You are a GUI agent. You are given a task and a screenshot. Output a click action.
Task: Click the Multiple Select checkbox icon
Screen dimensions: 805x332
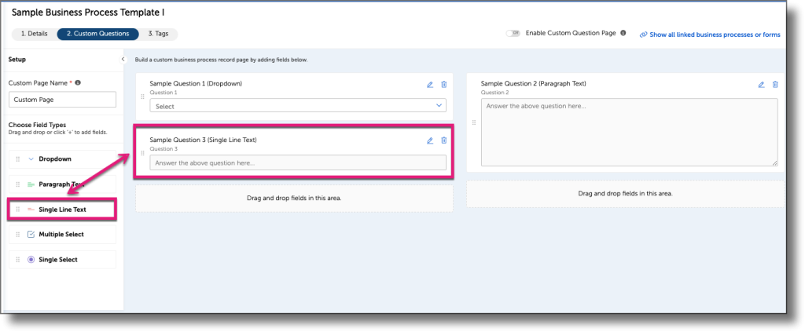(x=31, y=235)
